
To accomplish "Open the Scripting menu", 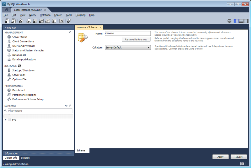I will [81, 15].
